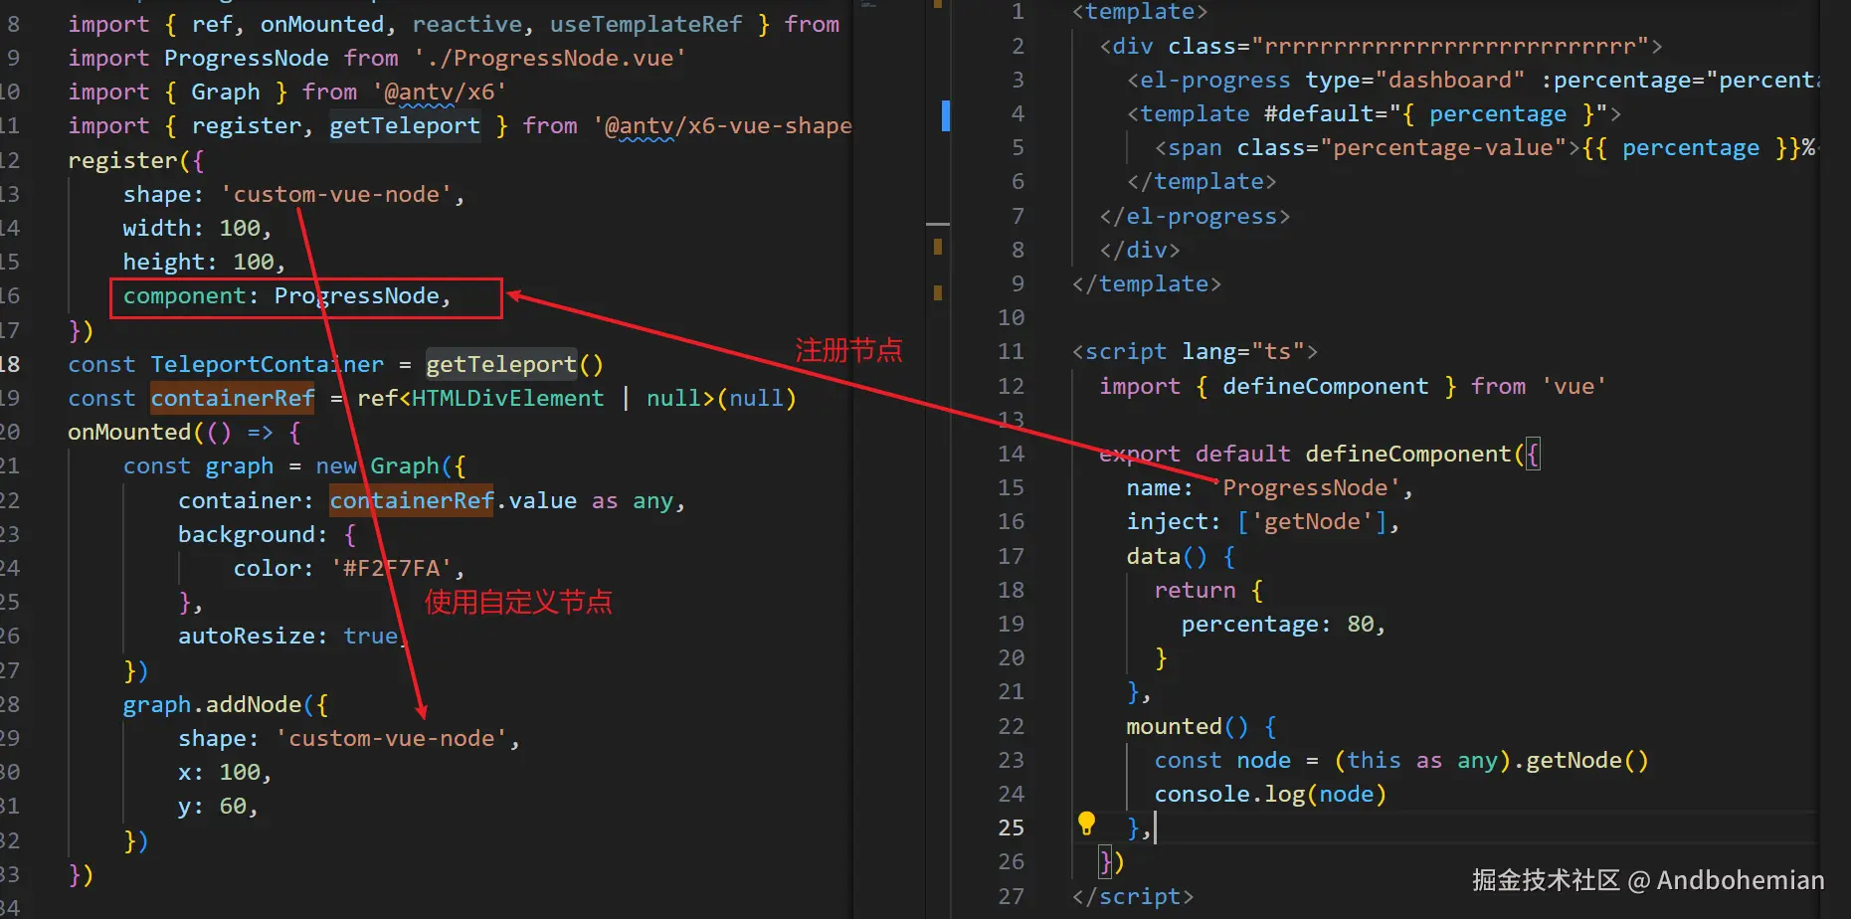Click the 'TeleportContainer' constant name
Image resolution: width=1851 pixels, height=919 pixels.
click(267, 364)
